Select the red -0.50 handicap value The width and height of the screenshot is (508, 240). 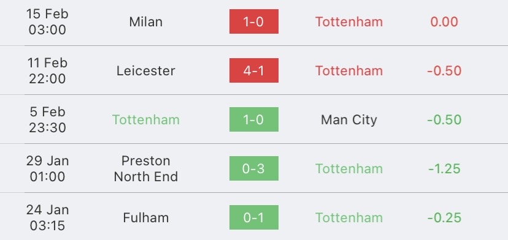point(444,70)
